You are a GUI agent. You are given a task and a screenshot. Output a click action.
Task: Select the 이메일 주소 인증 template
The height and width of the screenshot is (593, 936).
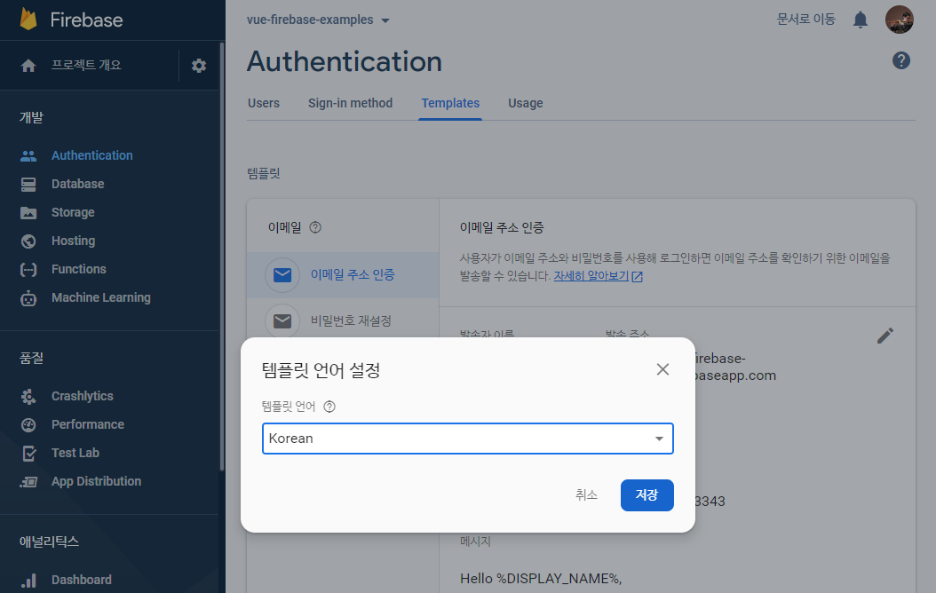343,275
